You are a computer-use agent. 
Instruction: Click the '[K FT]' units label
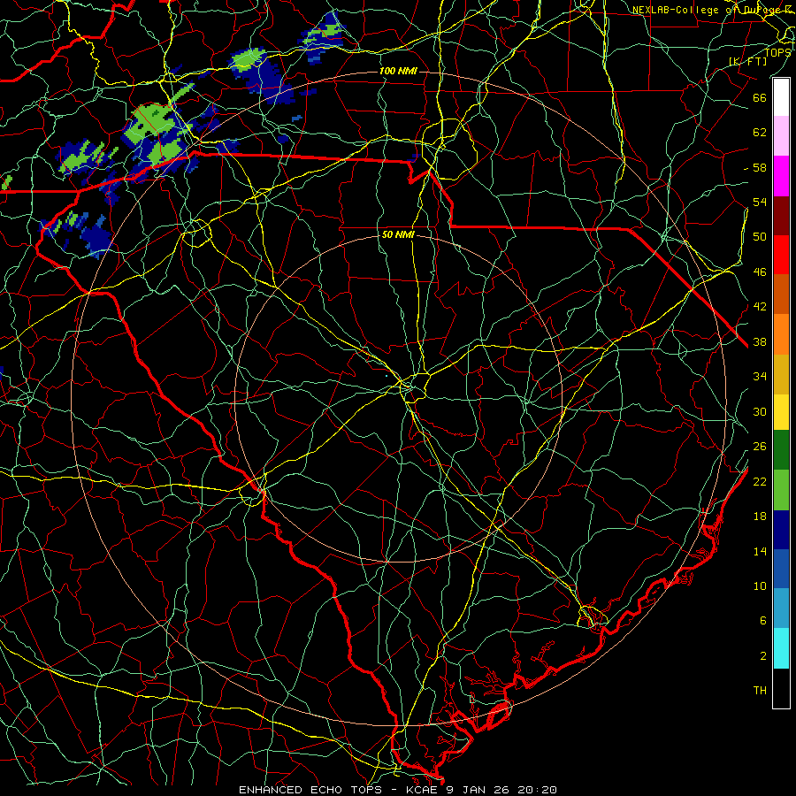(747, 61)
